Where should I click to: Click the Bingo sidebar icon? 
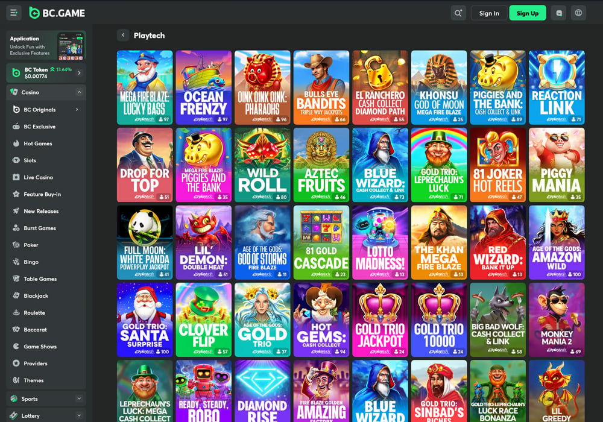pos(16,262)
